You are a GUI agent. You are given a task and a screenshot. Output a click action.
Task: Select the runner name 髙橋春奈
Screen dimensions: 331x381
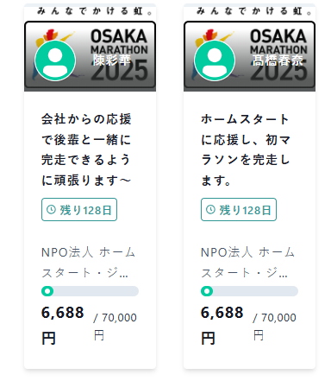[278, 60]
